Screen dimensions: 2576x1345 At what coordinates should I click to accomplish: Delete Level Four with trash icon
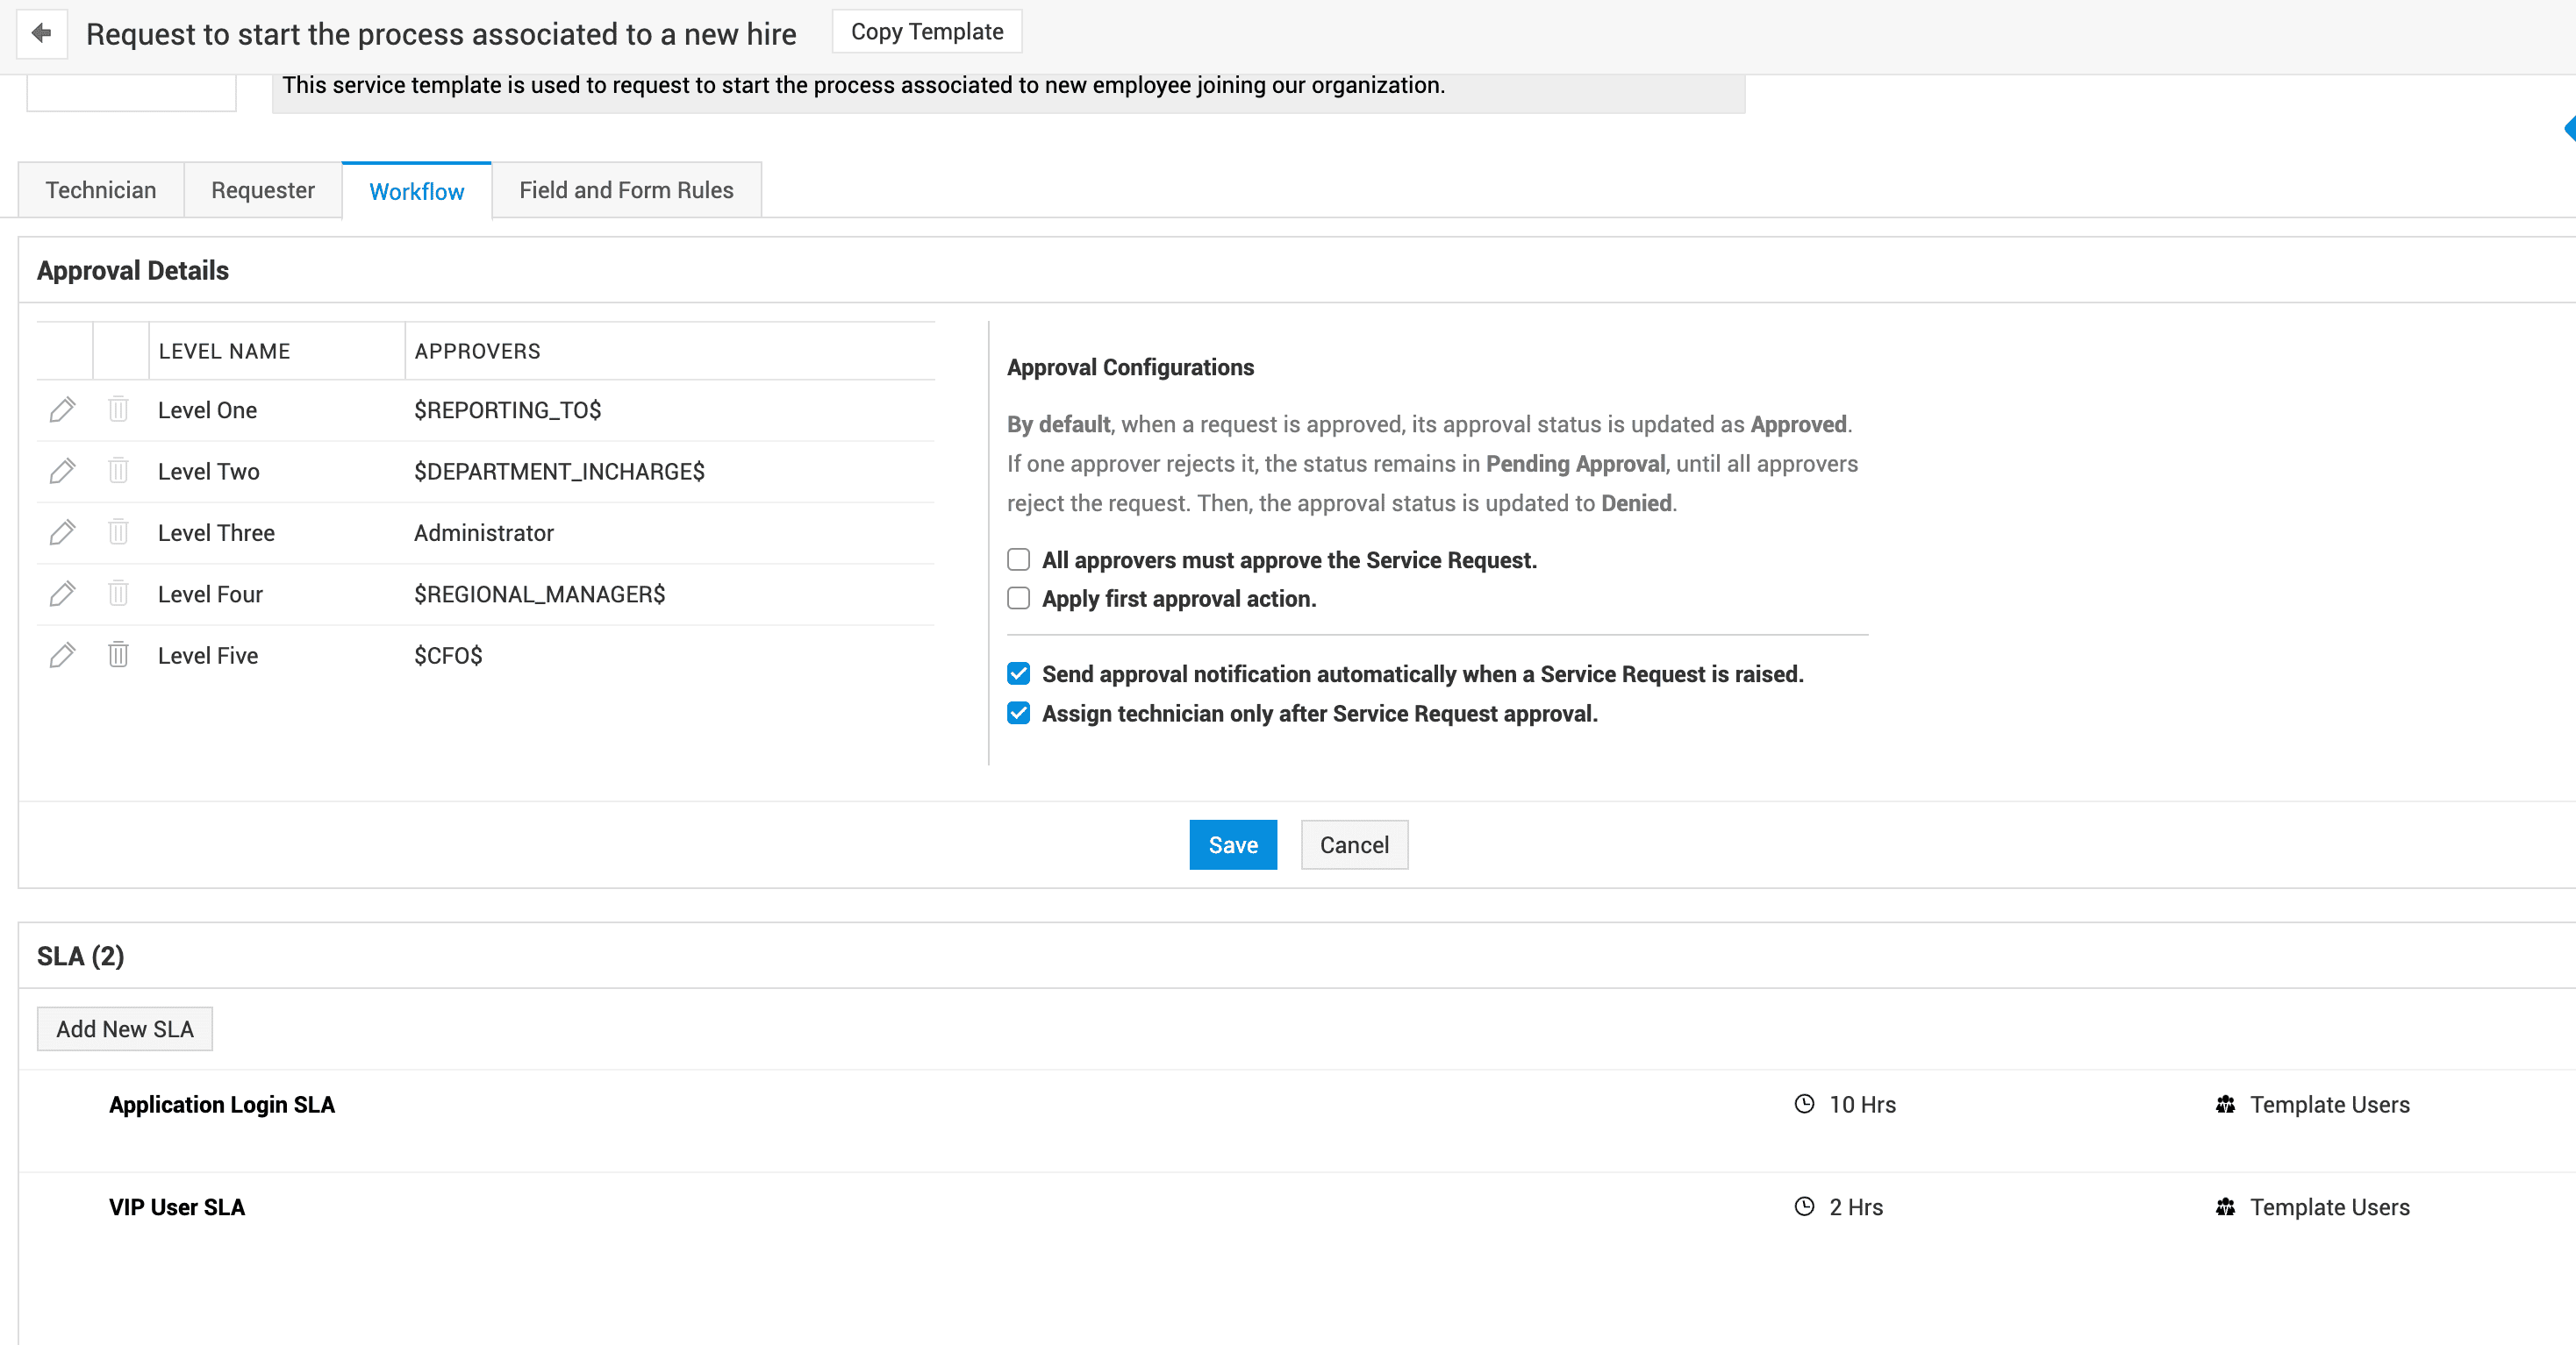118,594
